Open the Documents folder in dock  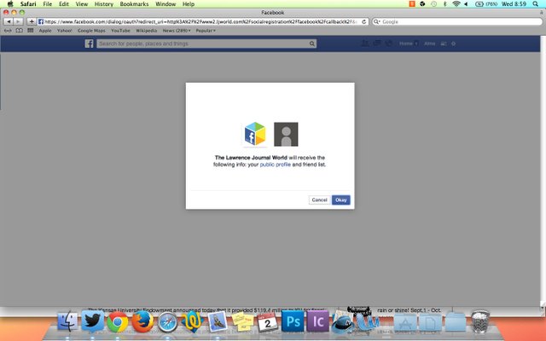430,322
